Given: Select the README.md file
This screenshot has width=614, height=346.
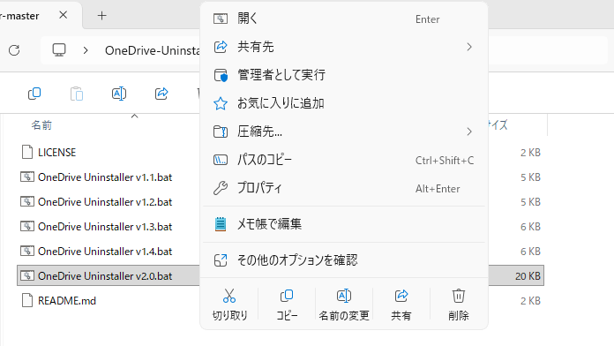Looking at the screenshot, I should click(67, 301).
